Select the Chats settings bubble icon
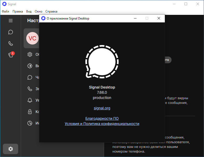204x157 pixels. 30,77
